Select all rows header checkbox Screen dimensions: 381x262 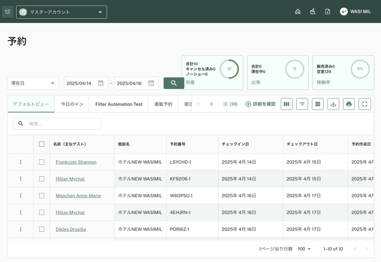[42, 144]
